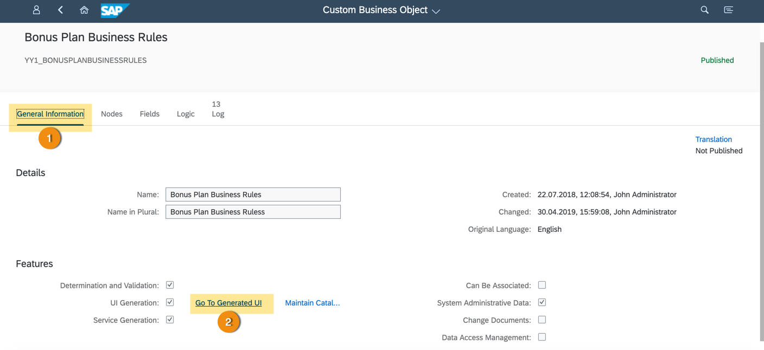Go back with the back arrow
The image size is (764, 350).
[60, 10]
